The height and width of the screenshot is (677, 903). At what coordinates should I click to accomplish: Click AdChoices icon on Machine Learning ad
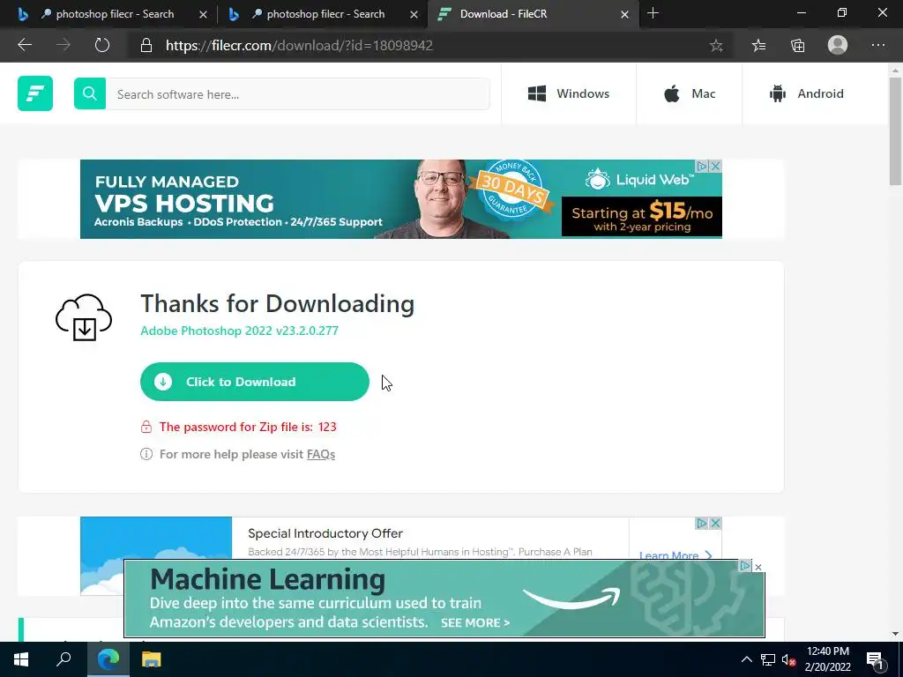745,566
